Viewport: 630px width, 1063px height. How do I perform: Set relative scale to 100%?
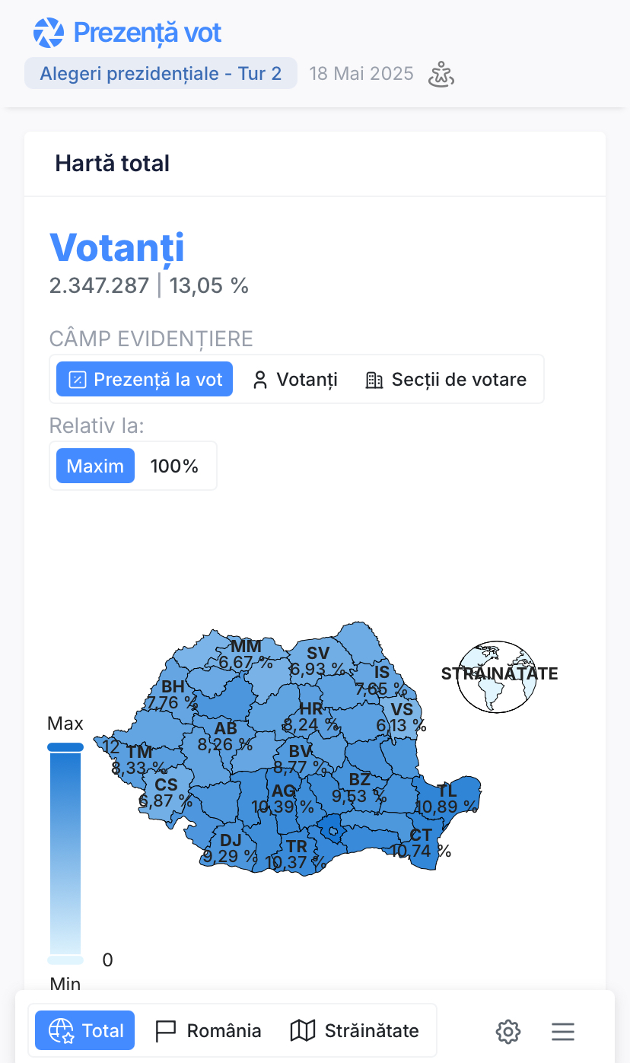click(x=174, y=466)
